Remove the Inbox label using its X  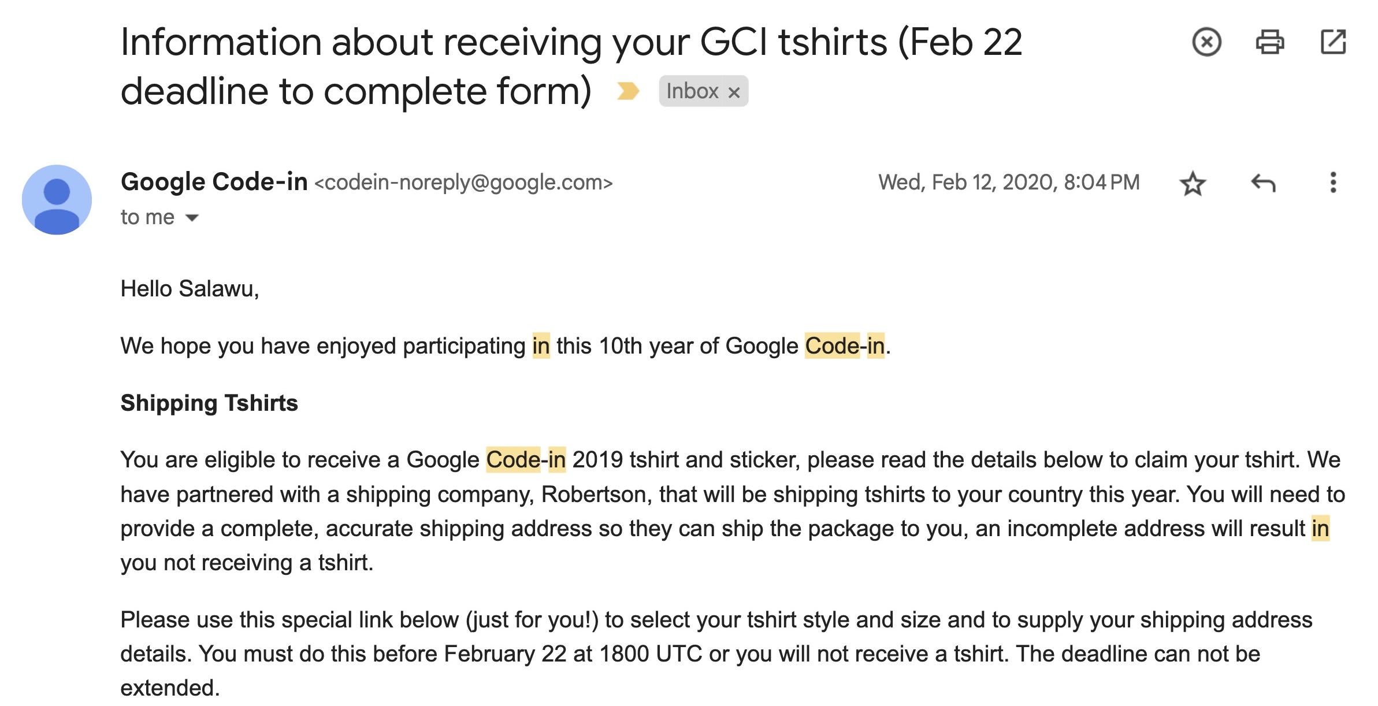coord(734,92)
